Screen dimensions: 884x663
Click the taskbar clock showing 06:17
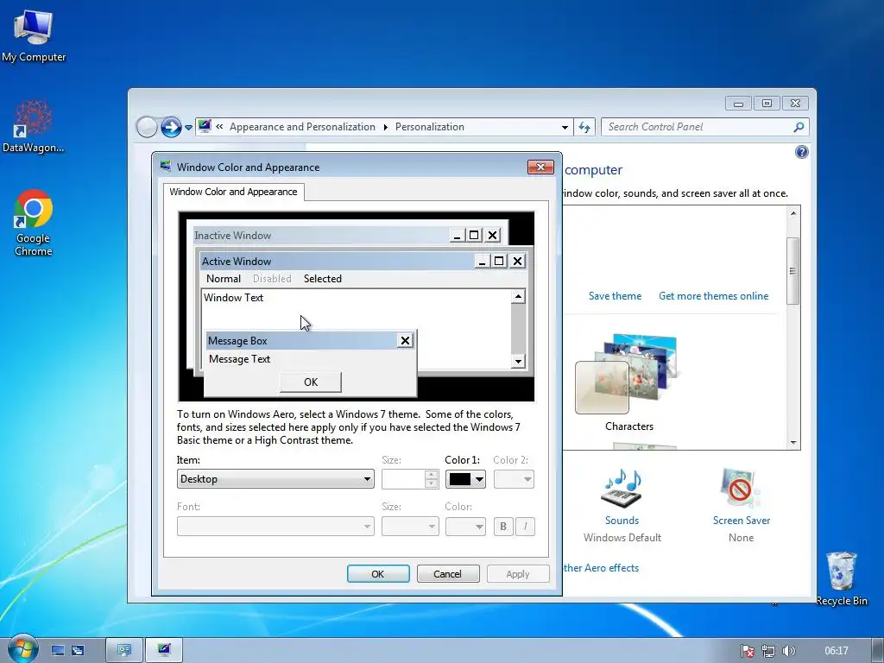(836, 651)
